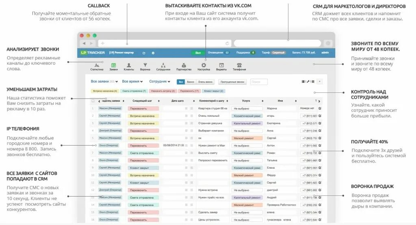Screen dimensions: 416x225
Task: Open Капитальный ремонт dropdown in Екатерина row
Action: pos(247,123)
